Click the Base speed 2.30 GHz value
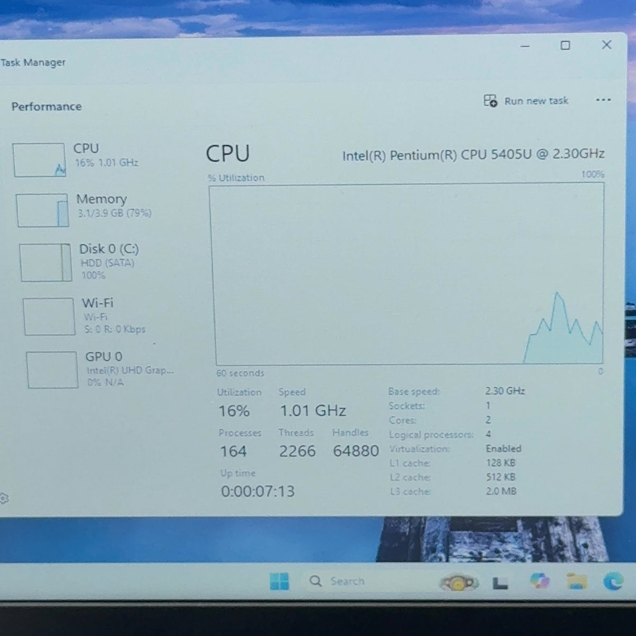Screen dimensions: 636x636 (505, 391)
